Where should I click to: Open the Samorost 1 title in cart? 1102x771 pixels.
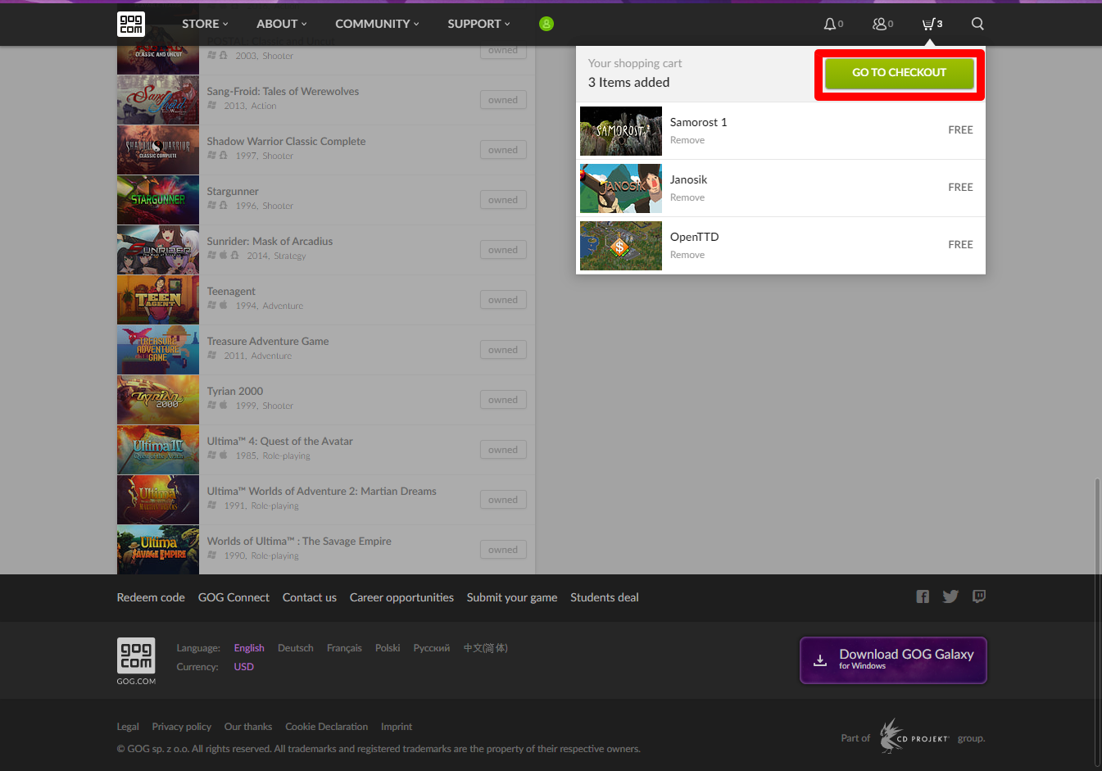(x=698, y=122)
